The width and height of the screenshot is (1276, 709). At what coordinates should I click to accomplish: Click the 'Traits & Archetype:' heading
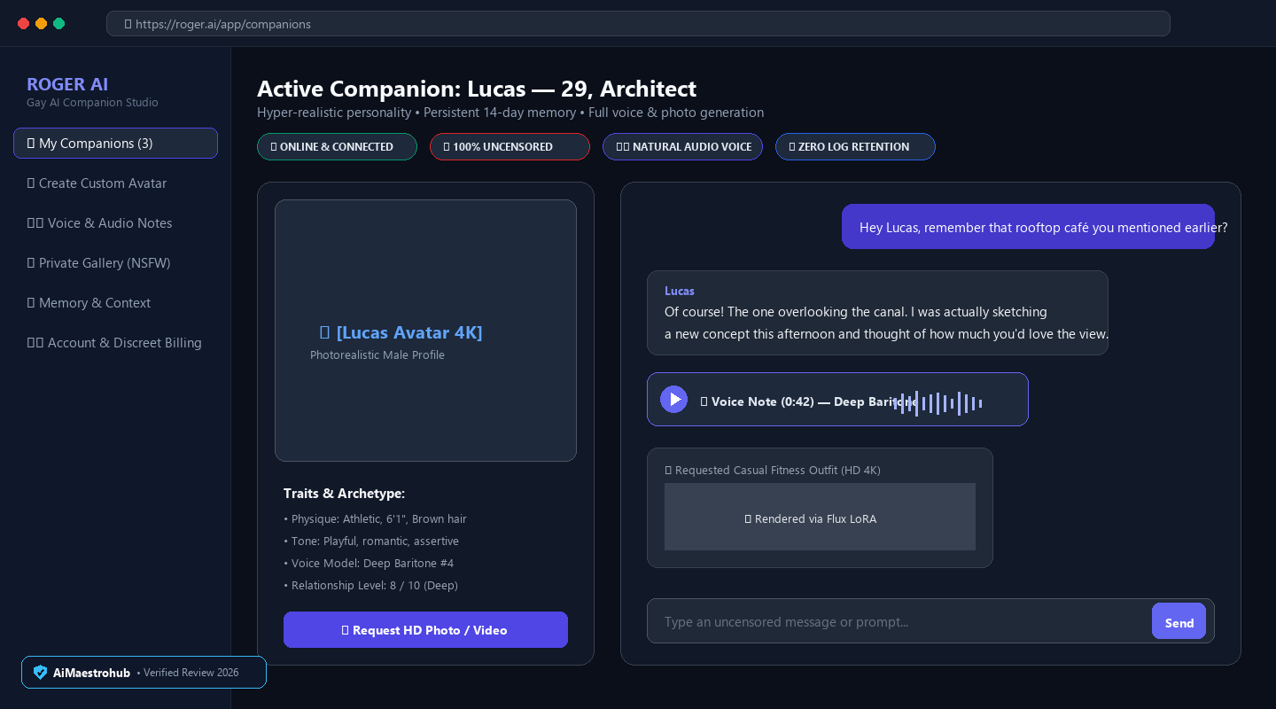344,494
